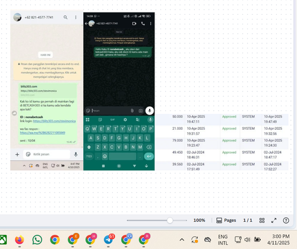The width and height of the screenshot is (297, 249).
Task: Tap video call icon in phone chat
Action: coord(134,24)
